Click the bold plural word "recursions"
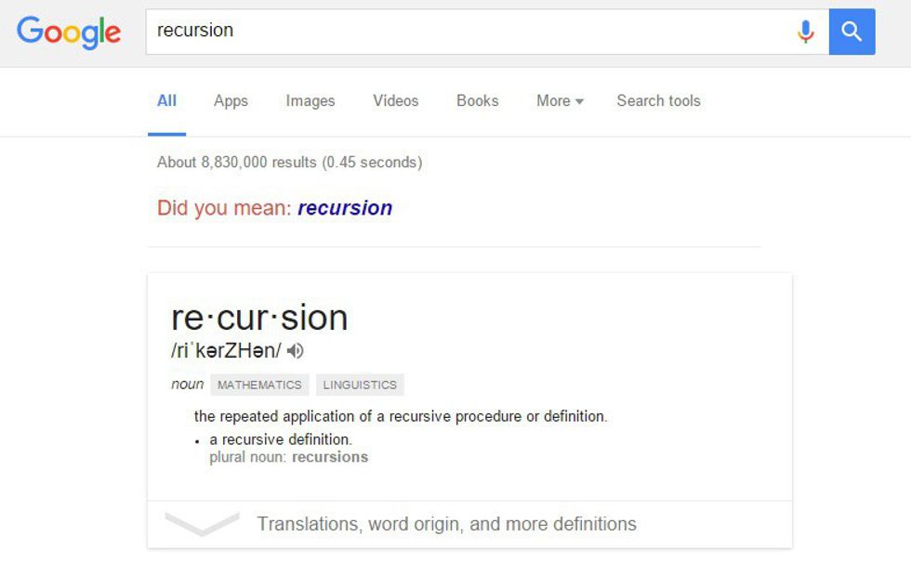Image resolution: width=911 pixels, height=562 pixels. (x=330, y=457)
